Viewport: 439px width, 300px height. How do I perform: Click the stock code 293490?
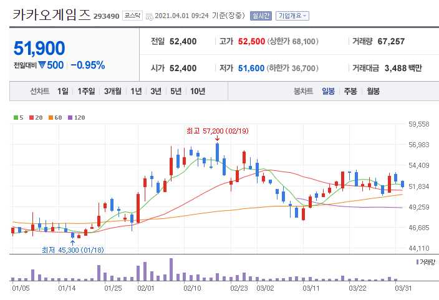click(x=107, y=16)
